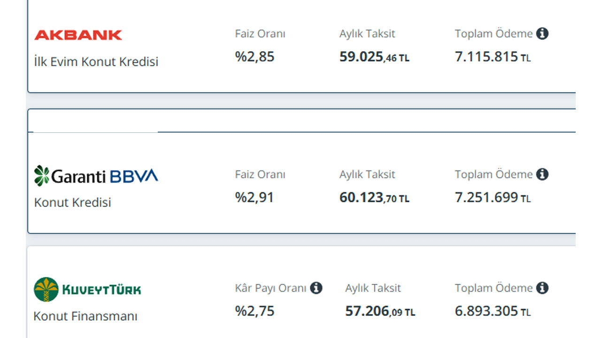Click Kuveyt Türk total payment 6.893.305 TL
The width and height of the screenshot is (601, 338).
pyautogui.click(x=493, y=312)
